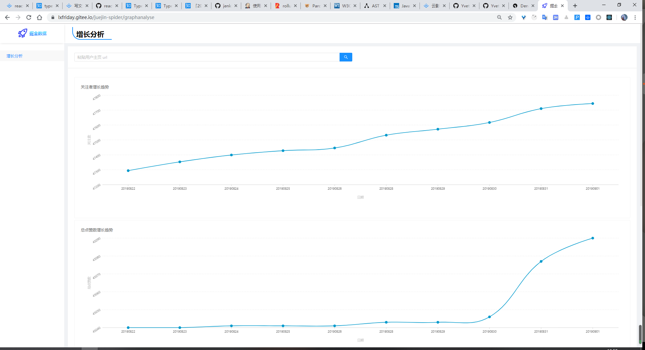Switch to the Deno tab
645x350 pixels.
tap(524, 6)
